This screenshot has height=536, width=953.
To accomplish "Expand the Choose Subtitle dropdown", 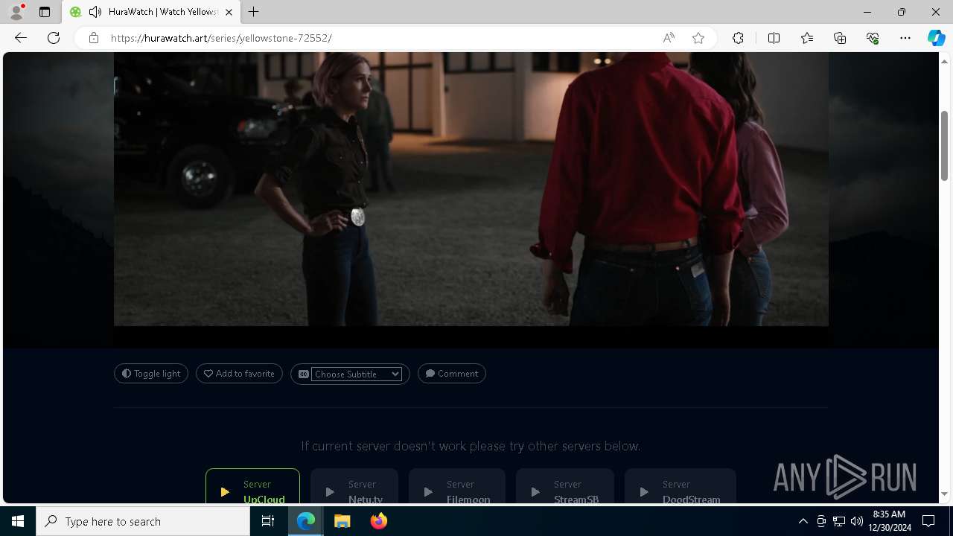I will 357,374.
